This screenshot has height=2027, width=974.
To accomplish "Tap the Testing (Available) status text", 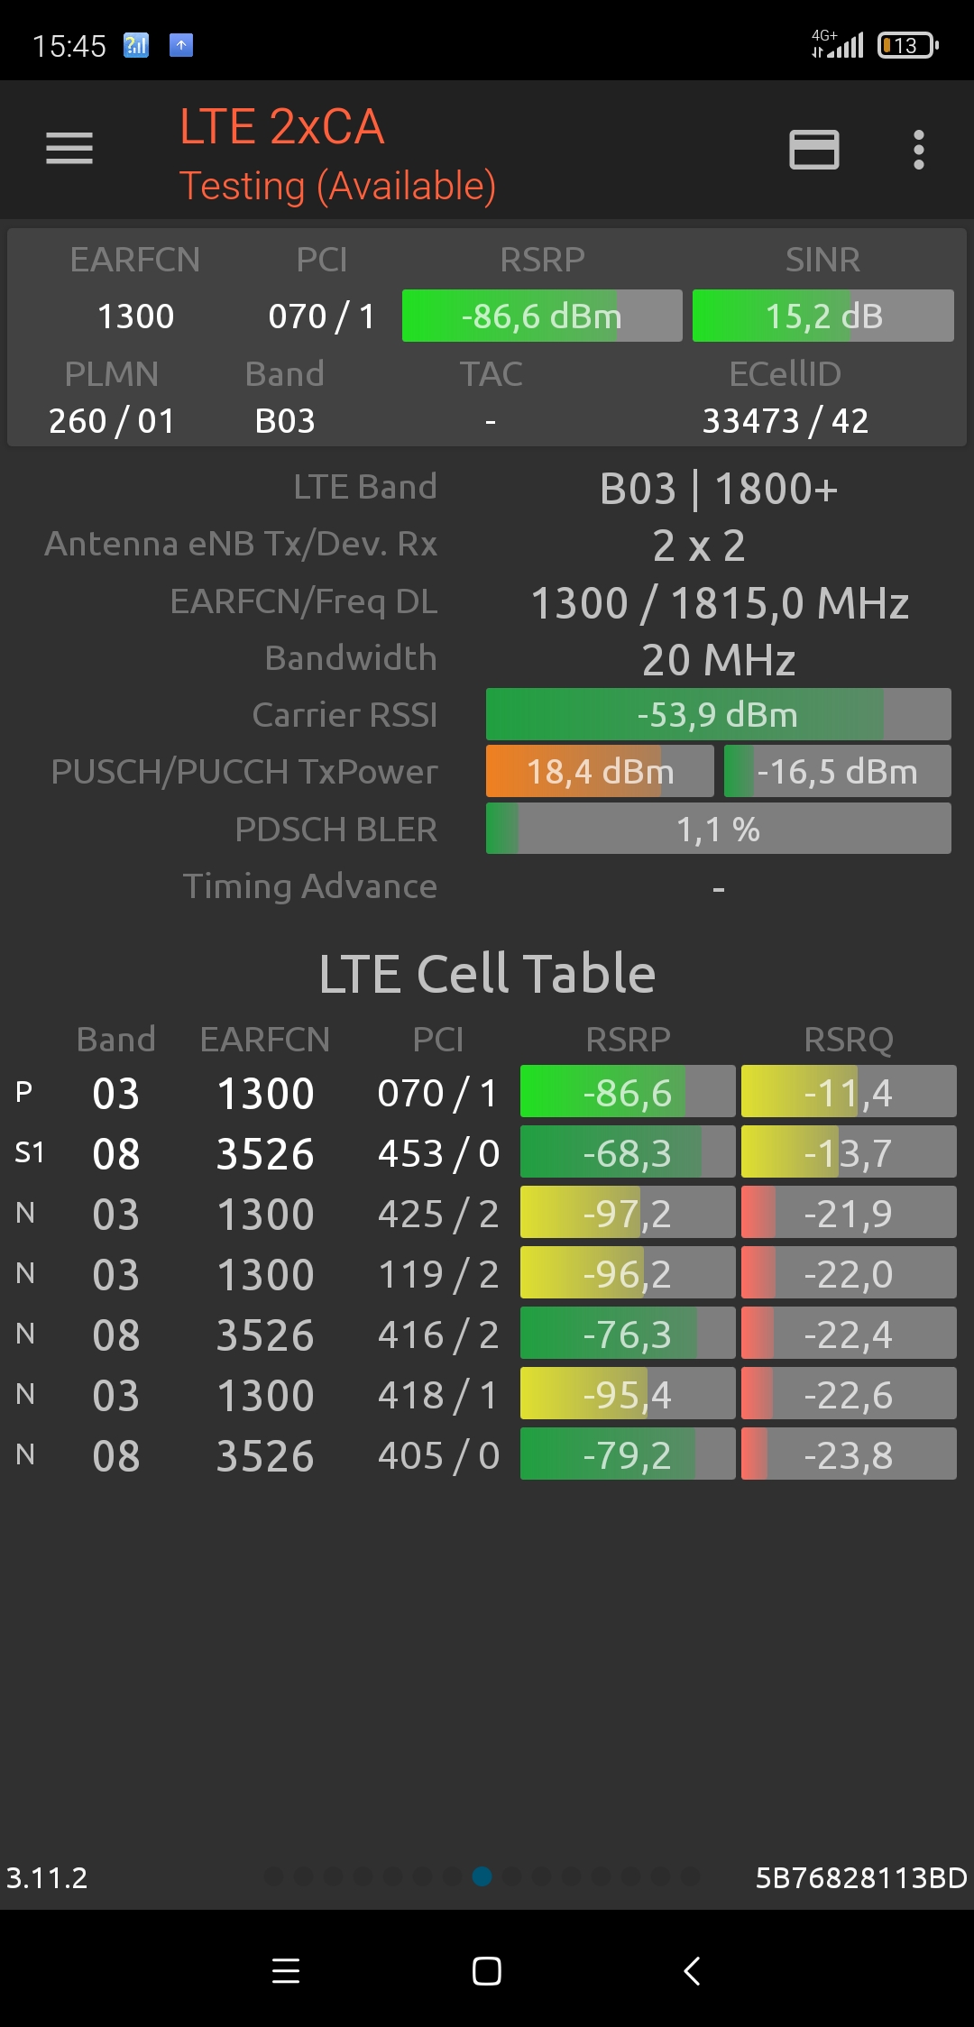I will [337, 186].
